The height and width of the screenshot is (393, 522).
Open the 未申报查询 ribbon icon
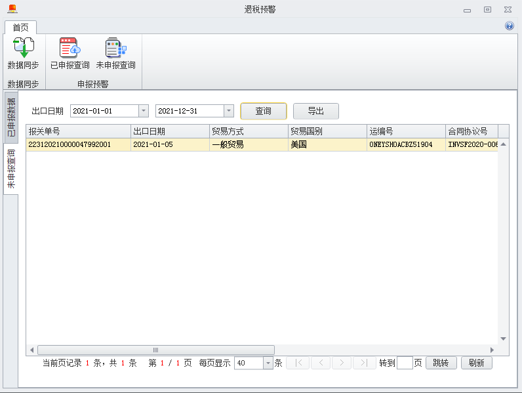pyautogui.click(x=116, y=53)
